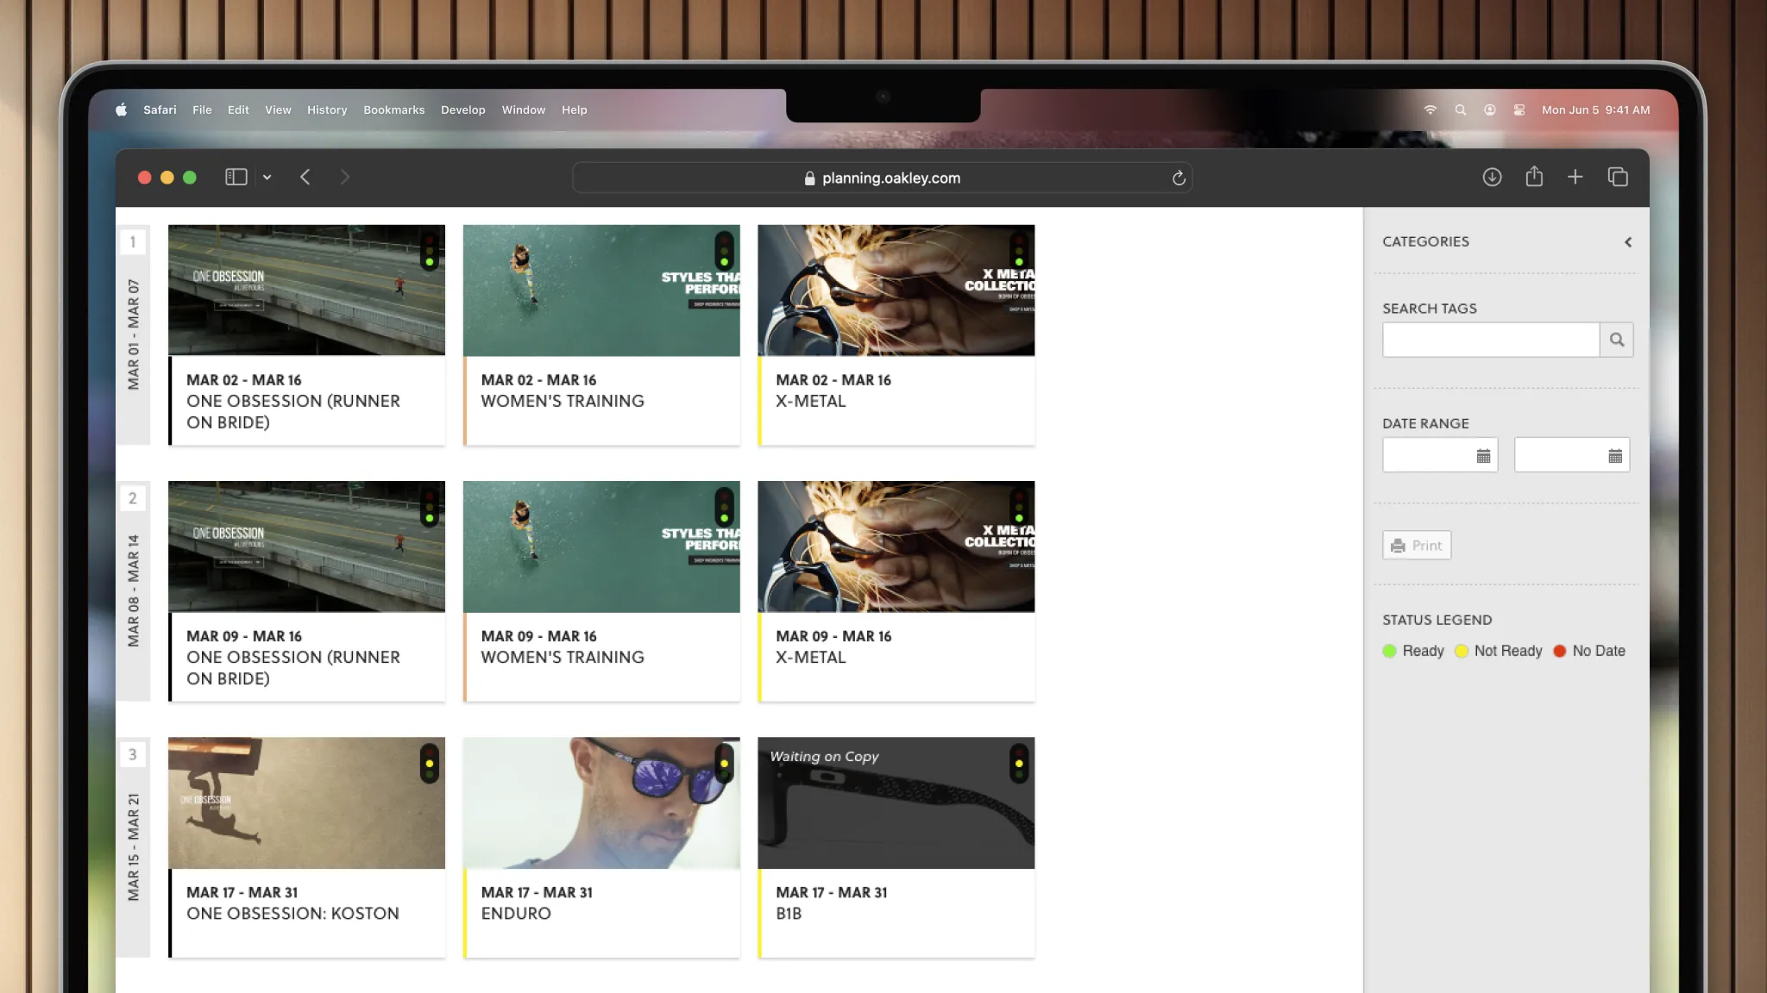Click status light on week 2 X-Metal card
The width and height of the screenshot is (1767, 993).
click(1019, 507)
